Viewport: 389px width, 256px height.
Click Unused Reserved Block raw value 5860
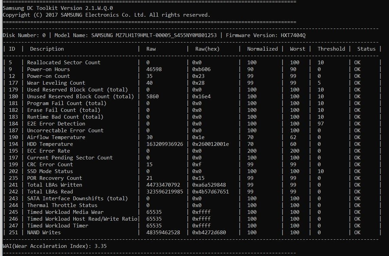click(x=152, y=96)
